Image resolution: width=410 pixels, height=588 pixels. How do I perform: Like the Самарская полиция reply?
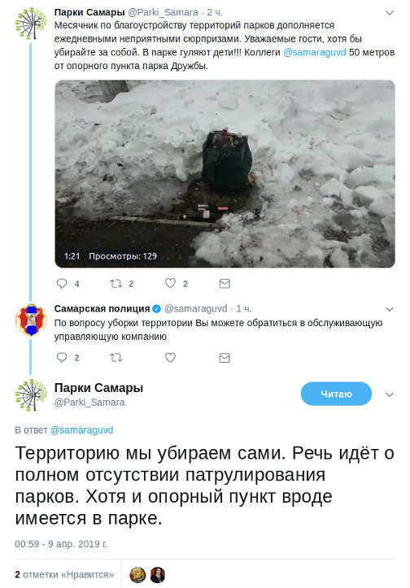tap(170, 357)
